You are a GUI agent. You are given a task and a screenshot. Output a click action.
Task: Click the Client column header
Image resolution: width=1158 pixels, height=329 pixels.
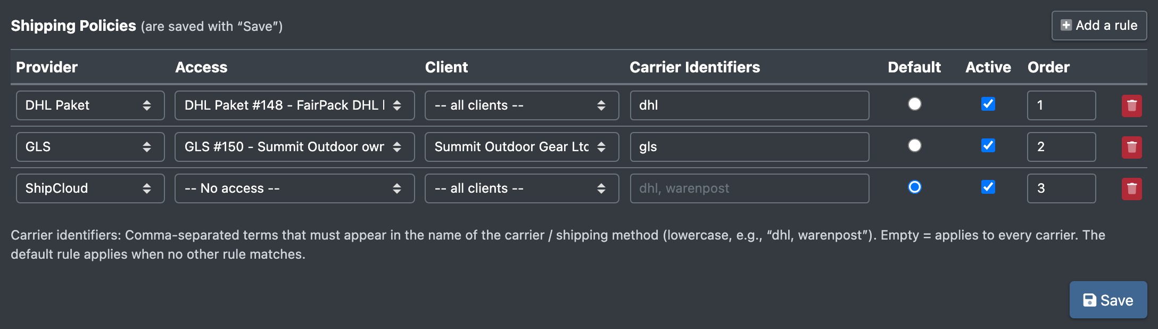click(x=446, y=67)
